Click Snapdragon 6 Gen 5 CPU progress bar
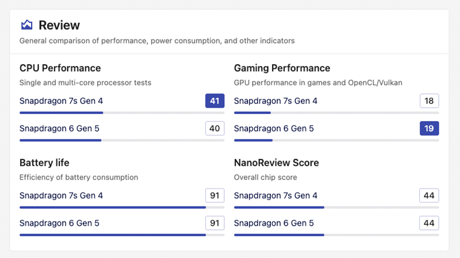 (x=122, y=140)
